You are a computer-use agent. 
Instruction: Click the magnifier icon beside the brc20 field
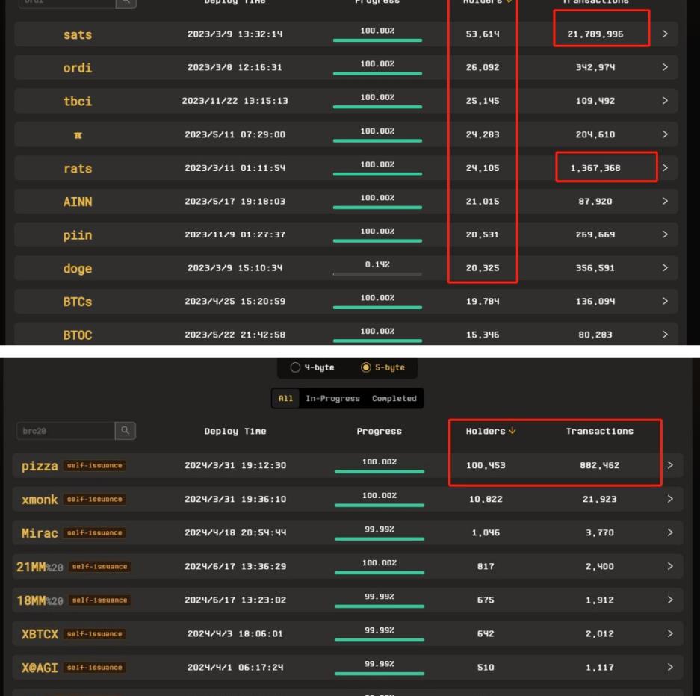pos(125,431)
